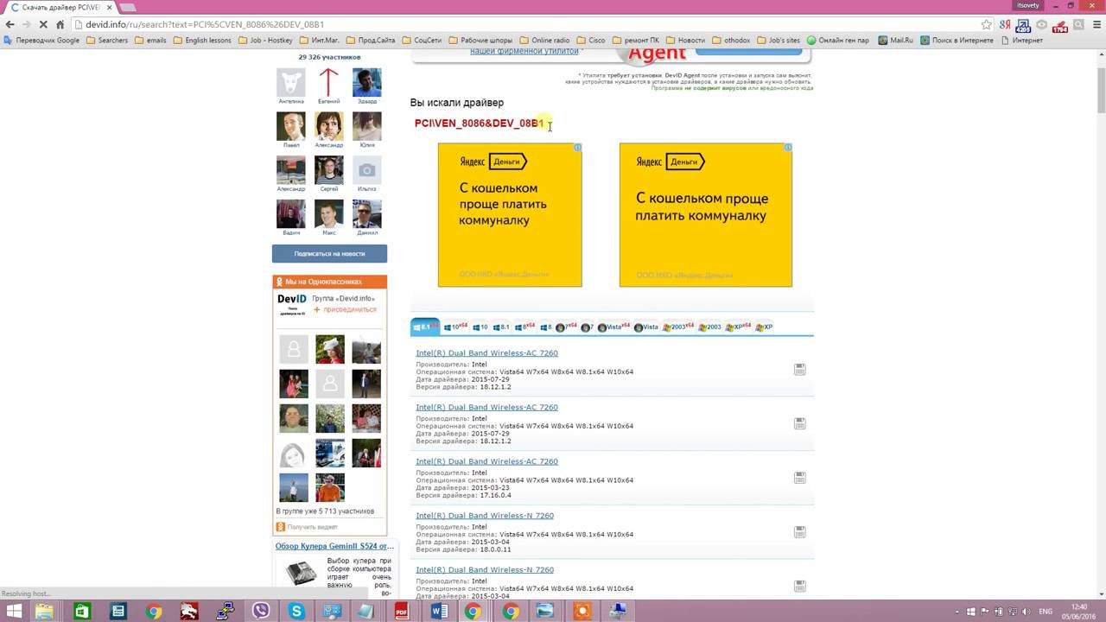This screenshot has width=1106, height=622.
Task: Open Word from the taskbar
Action: pos(438,611)
